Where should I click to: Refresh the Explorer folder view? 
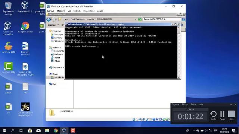click(x=140, y=19)
